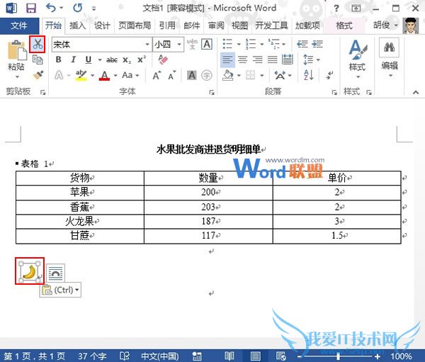The image size is (425, 362).
Task: Switch to web layout view icon
Action: [x=280, y=356]
